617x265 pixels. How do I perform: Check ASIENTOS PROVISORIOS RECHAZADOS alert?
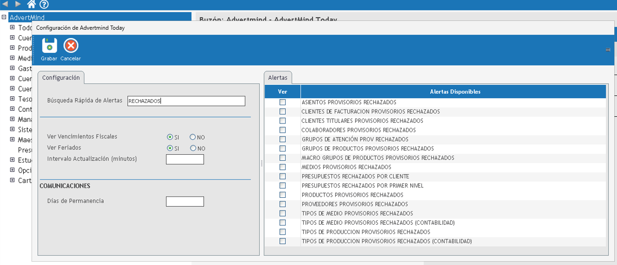[282, 102]
